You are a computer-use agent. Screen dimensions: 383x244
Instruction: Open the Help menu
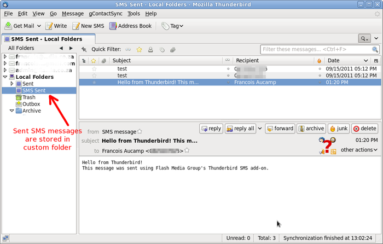[x=150, y=14]
